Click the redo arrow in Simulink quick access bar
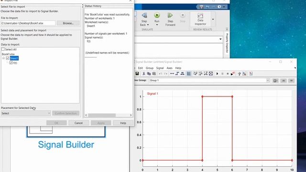This screenshot has height=172, width=306. click(213, 7)
